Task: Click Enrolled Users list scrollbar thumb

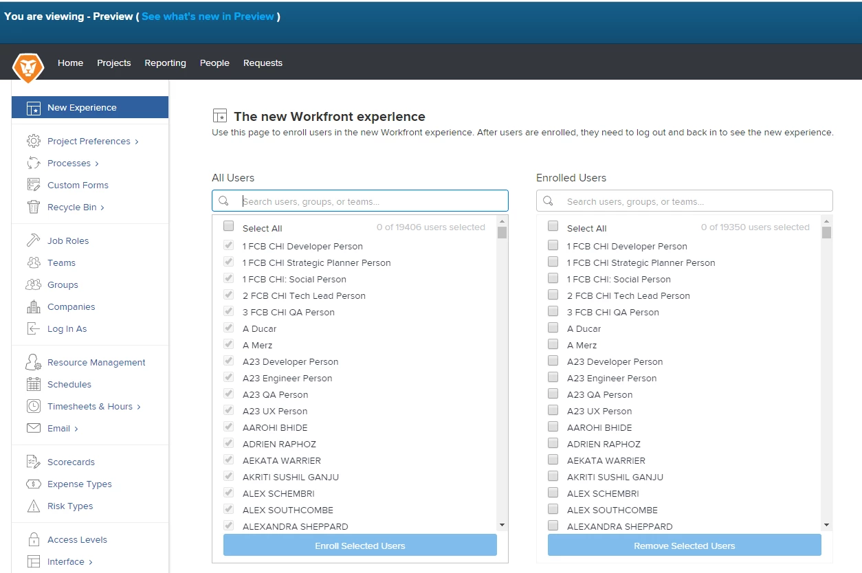Action: click(826, 232)
